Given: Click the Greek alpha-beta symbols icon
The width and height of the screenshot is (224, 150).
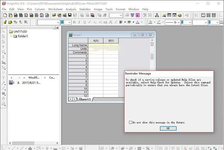Looking at the screenshot, I should pyautogui.click(x=105, y=22).
